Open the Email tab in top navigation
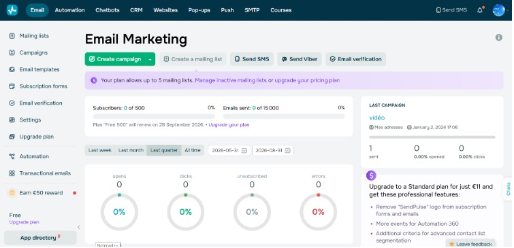This screenshot has width=514, height=248. (x=37, y=10)
